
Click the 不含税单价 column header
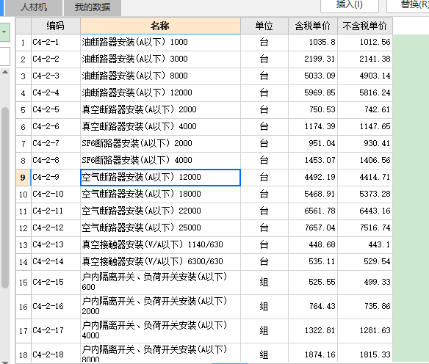coord(365,26)
